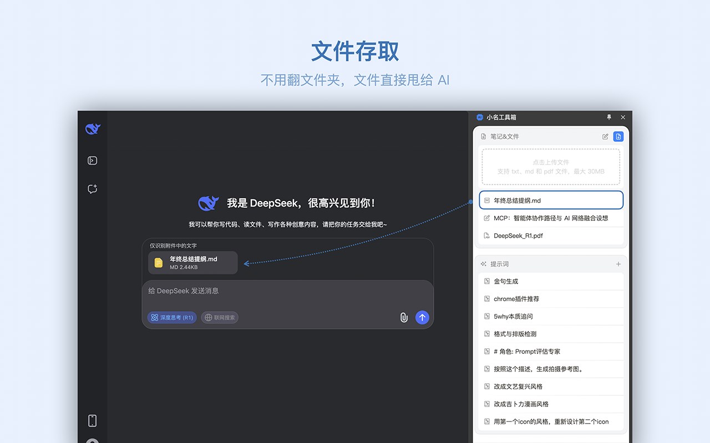This screenshot has height=443, width=710.
Task: Click the yellow file icon of attached 年终总结提纲.md
Action: (159, 263)
